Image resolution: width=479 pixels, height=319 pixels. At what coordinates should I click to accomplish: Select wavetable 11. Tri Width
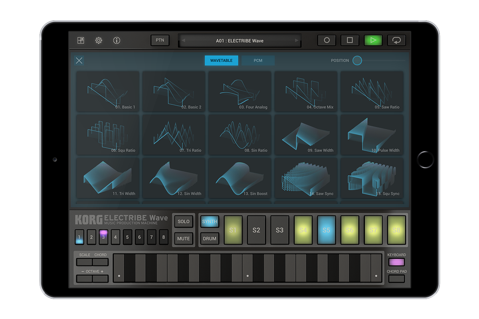[x=108, y=178]
